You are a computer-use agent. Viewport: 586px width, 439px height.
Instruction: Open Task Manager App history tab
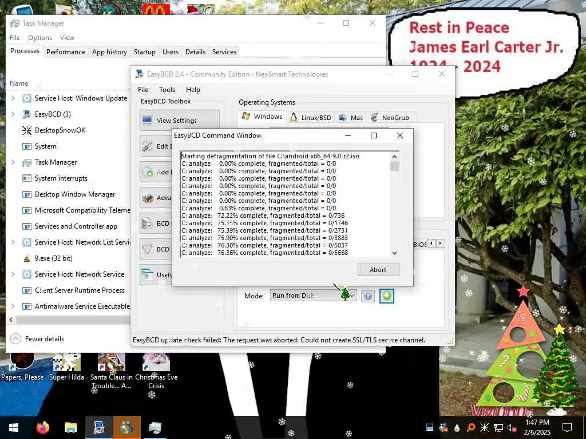(x=109, y=52)
